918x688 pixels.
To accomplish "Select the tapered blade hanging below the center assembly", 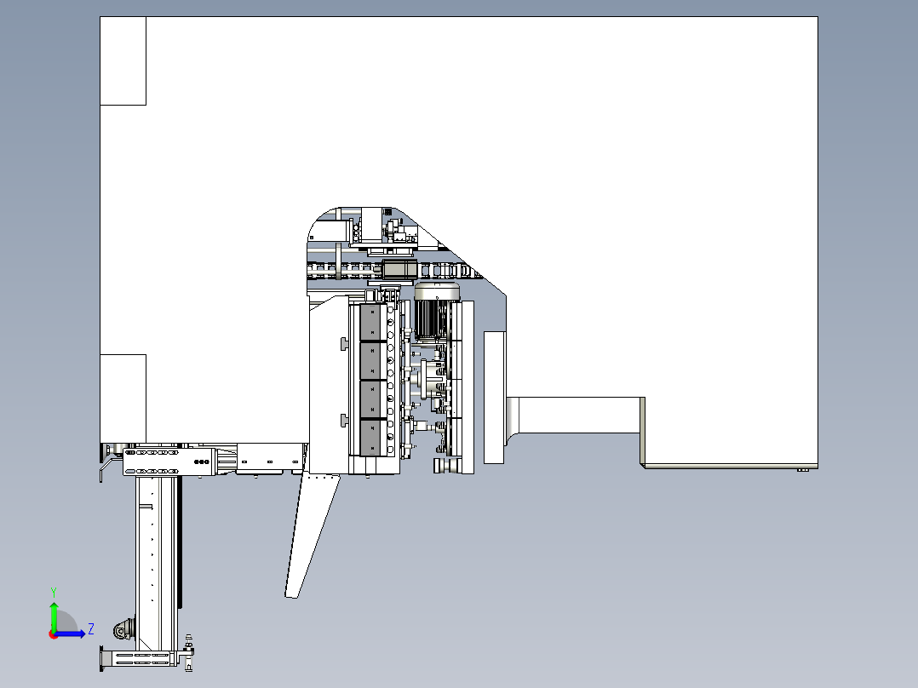I will [312, 536].
